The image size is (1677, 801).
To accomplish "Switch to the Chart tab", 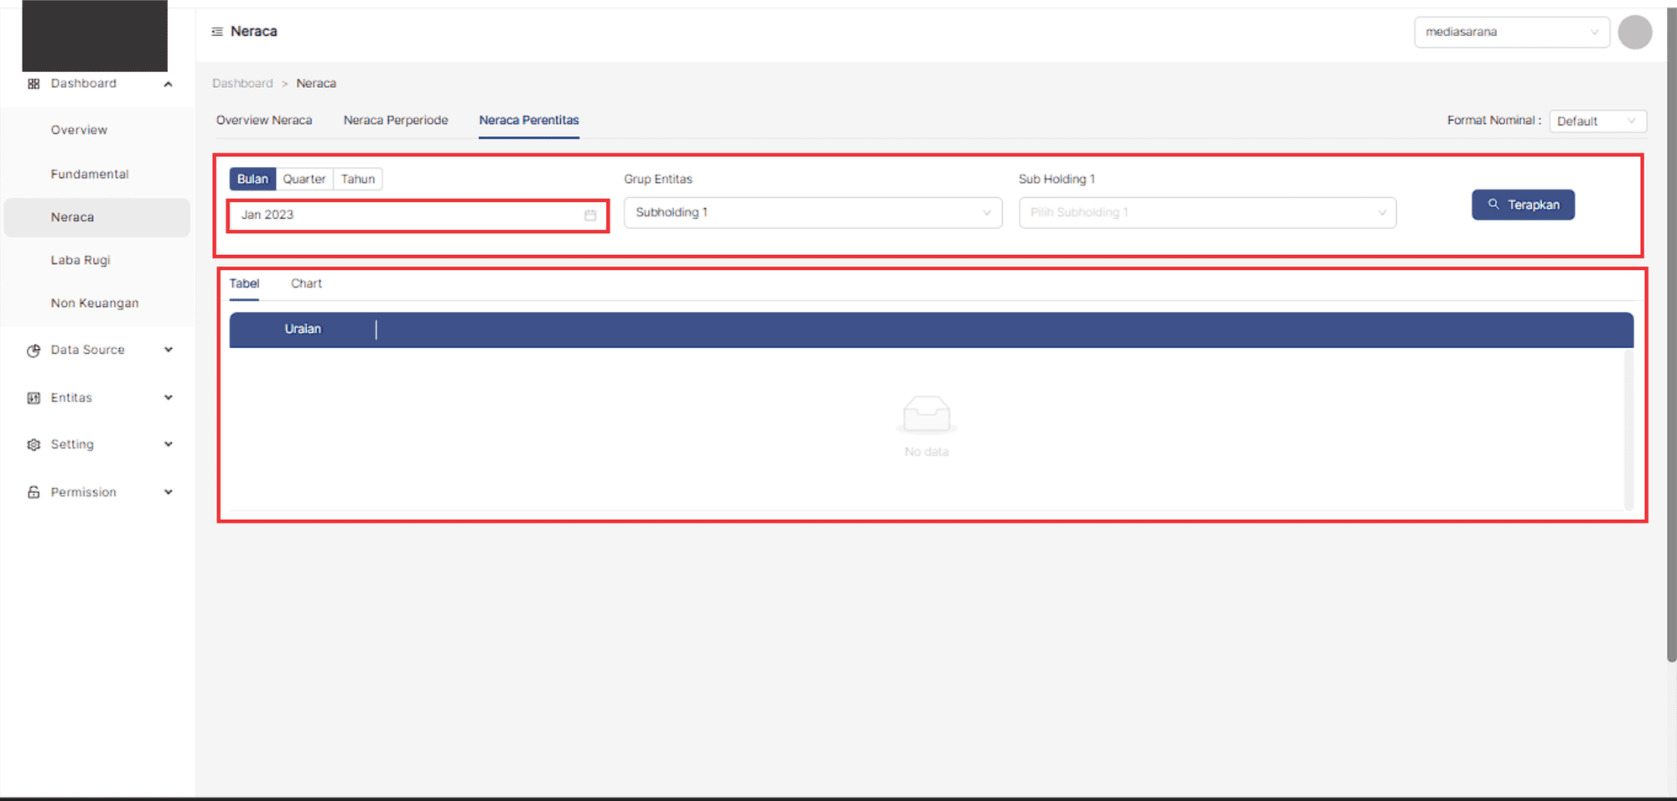I will click(x=306, y=284).
